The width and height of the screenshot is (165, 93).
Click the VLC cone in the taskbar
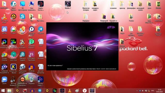pyautogui.click(x=70, y=91)
